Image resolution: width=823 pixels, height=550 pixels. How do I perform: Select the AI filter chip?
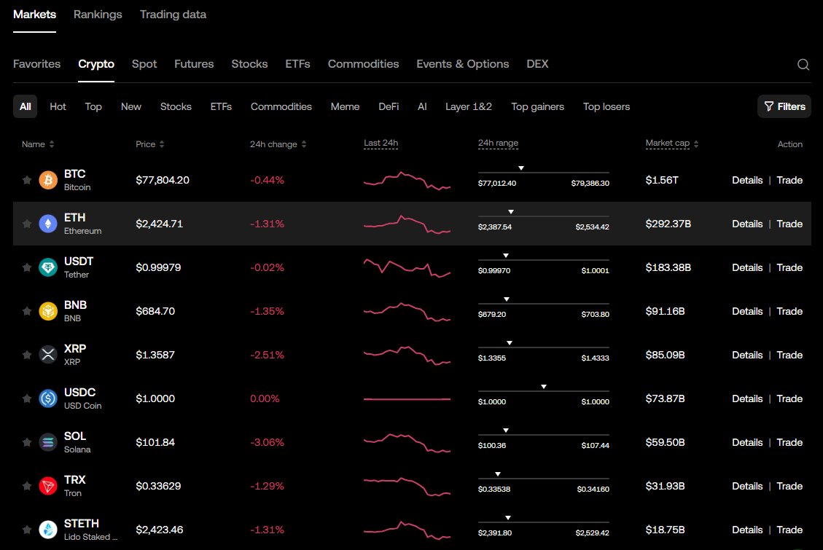tap(422, 106)
